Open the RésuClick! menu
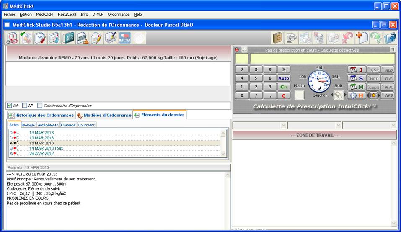 [x=67, y=15]
